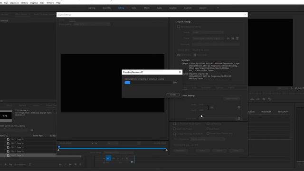The width and height of the screenshot is (304, 171).
Task: Enable Use Maximum Render Quality checkbox
Action: [x=174, y=123]
